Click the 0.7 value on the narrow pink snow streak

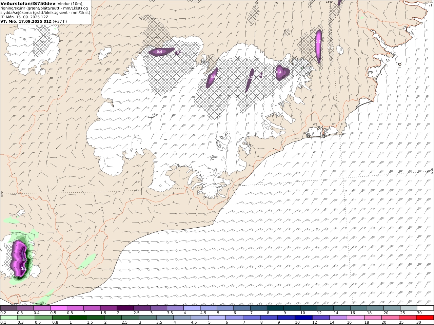click(318, 41)
